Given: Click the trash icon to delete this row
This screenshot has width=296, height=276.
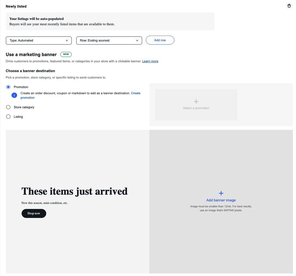Looking at the screenshot, I should [x=289, y=6].
